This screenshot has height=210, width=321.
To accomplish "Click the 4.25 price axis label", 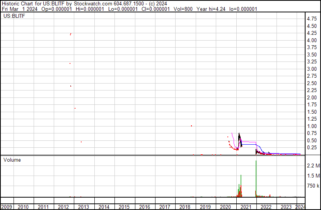I will click(x=312, y=33).
